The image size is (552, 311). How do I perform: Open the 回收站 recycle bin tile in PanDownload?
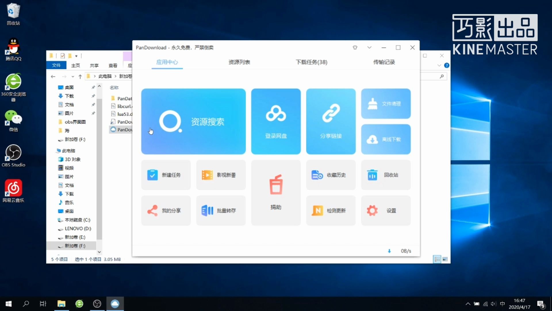pyautogui.click(x=386, y=175)
